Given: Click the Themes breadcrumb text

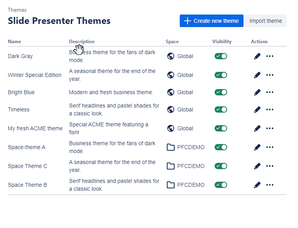Looking at the screenshot, I should (x=17, y=10).
